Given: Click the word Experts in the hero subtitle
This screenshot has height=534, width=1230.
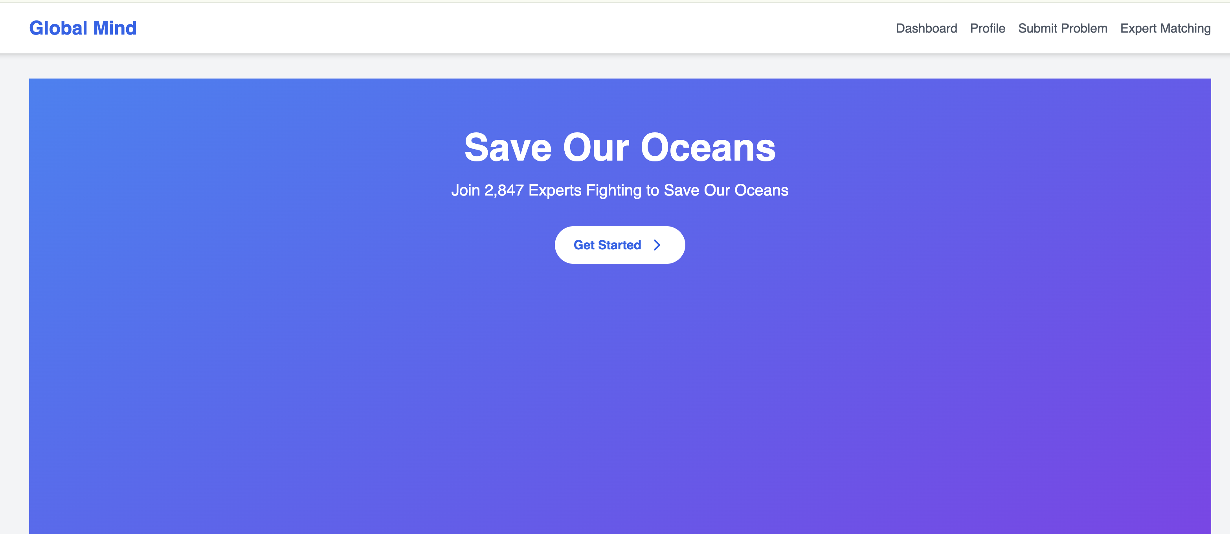Looking at the screenshot, I should 555,190.
